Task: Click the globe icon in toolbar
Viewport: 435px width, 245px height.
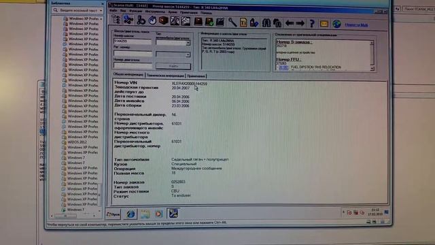Action: click(337, 24)
